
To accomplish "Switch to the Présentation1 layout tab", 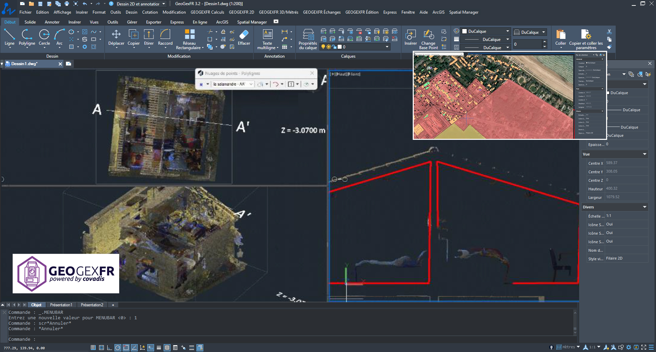I will pyautogui.click(x=61, y=305).
